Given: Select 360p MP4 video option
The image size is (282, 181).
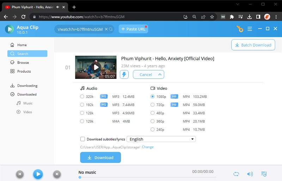Looking at the screenshot, I should (x=153, y=121).
